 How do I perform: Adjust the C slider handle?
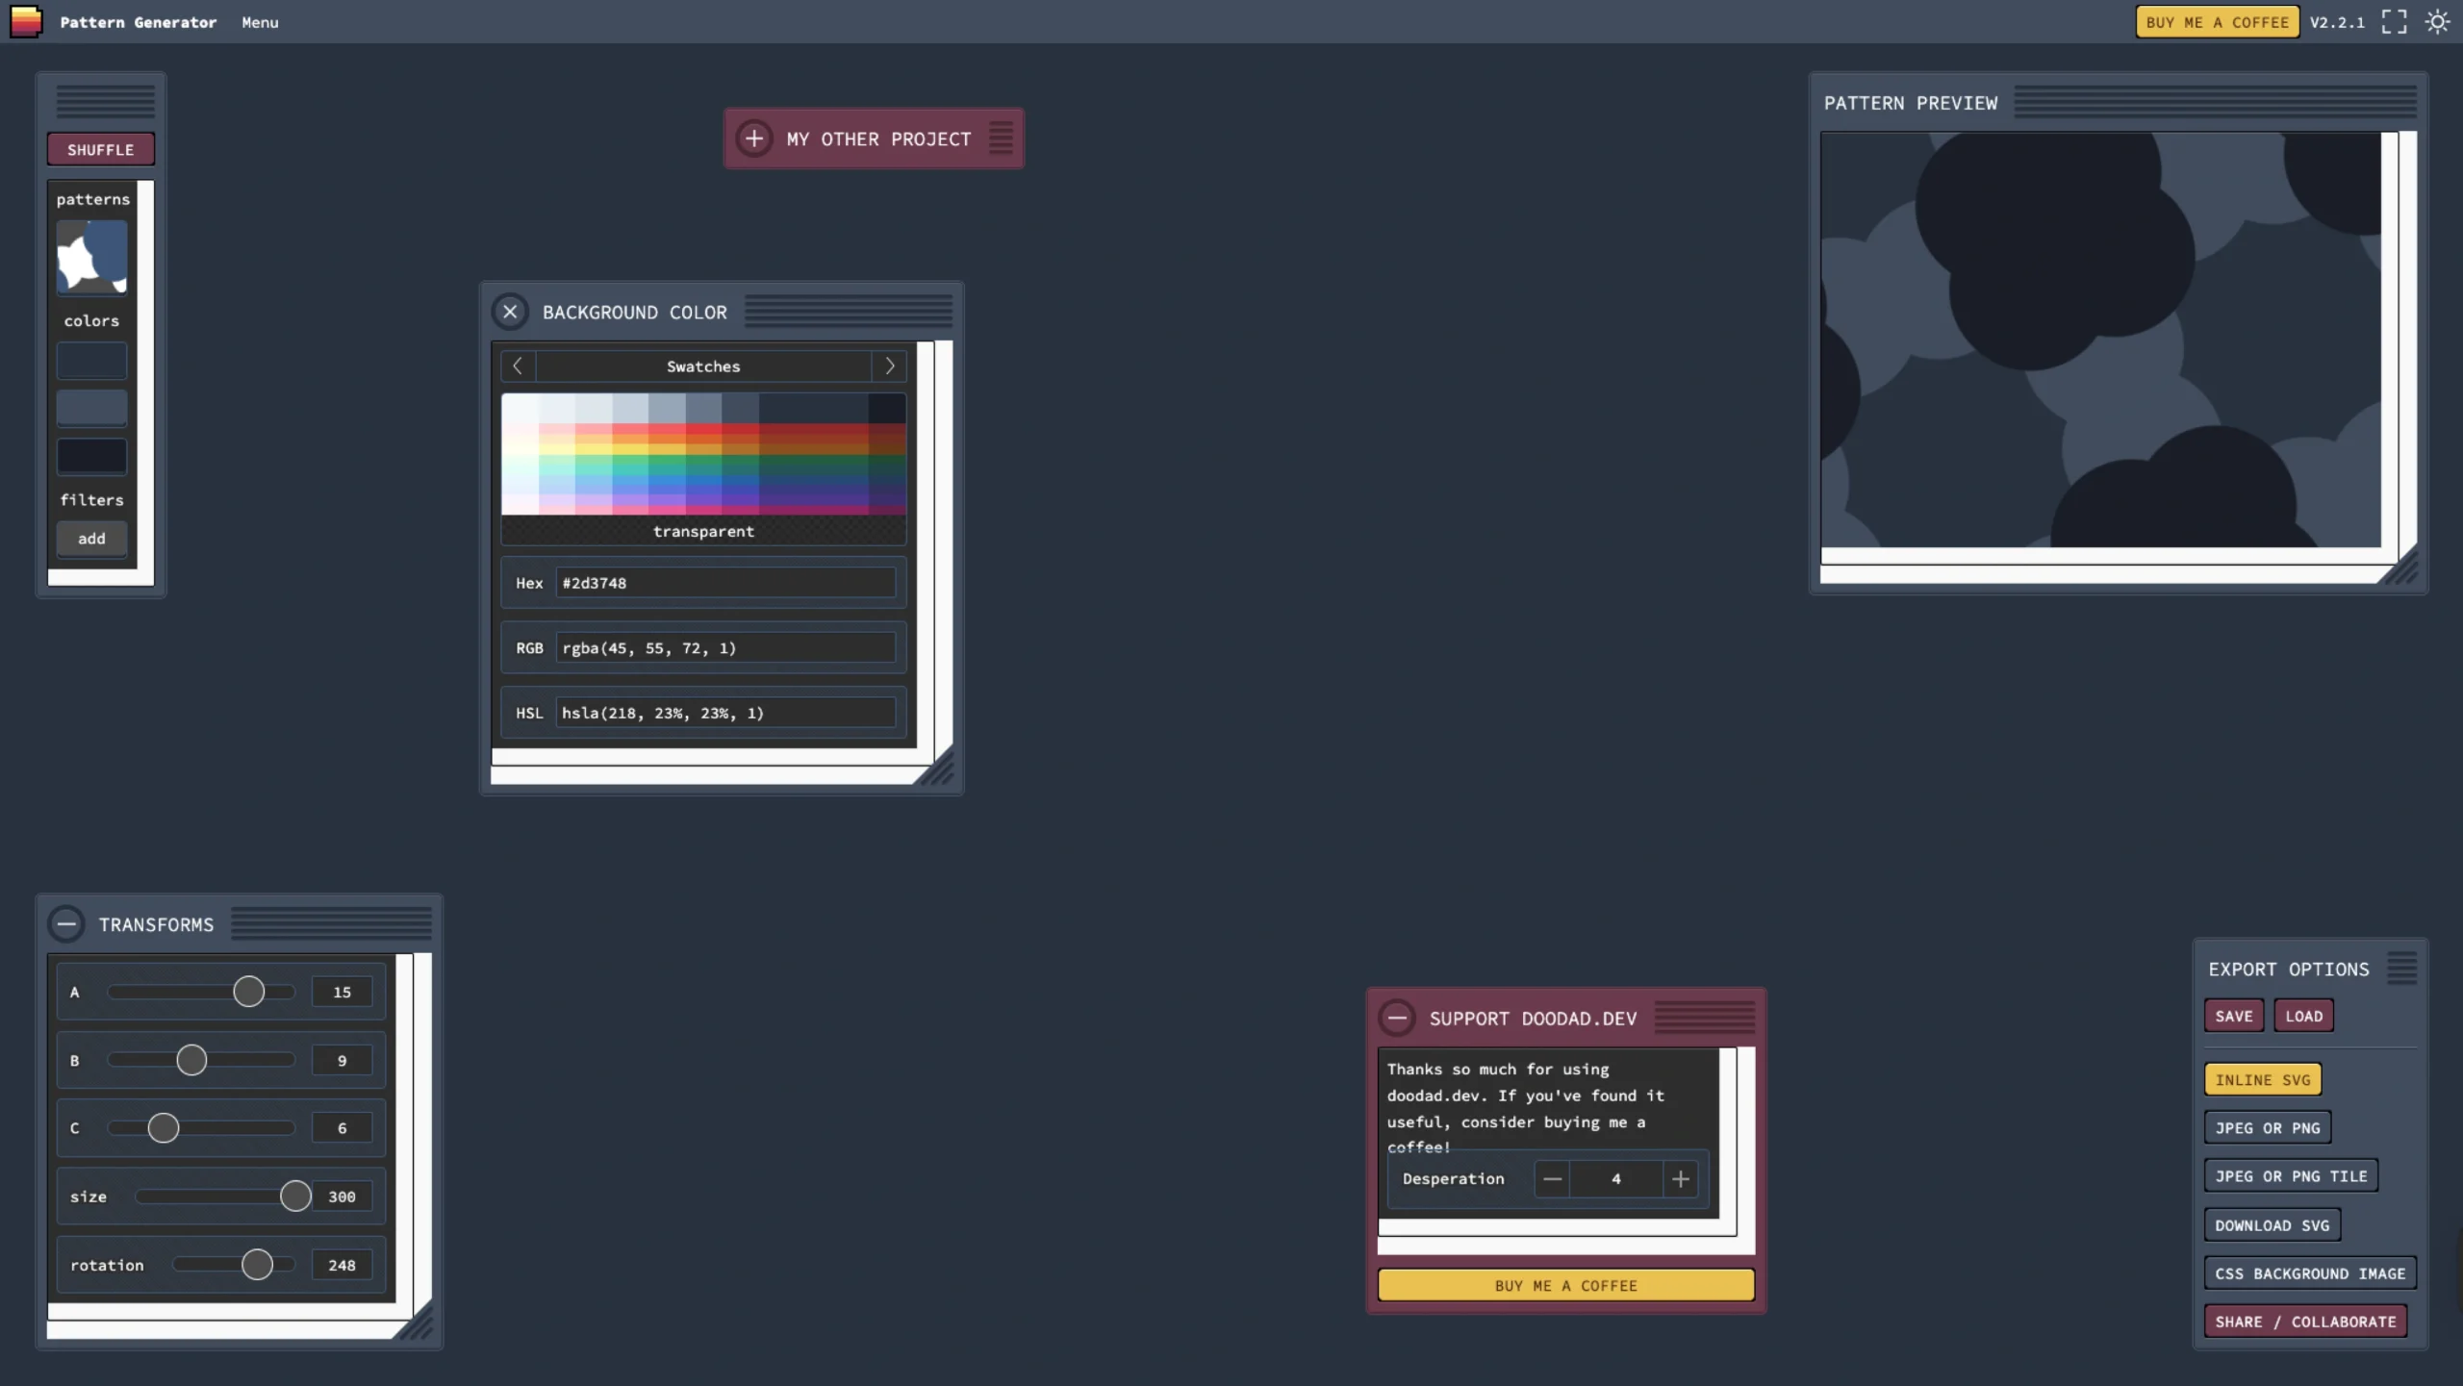tap(164, 1128)
